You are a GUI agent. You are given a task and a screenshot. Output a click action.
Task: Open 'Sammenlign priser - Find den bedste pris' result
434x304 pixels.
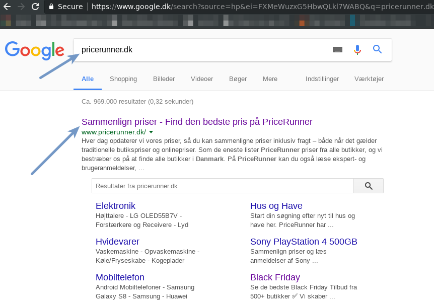197,122
